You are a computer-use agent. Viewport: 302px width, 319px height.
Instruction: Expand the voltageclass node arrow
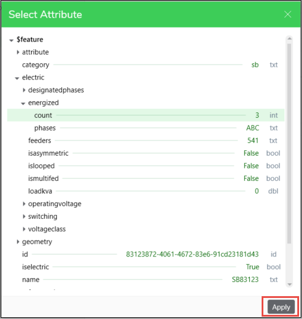click(24, 229)
